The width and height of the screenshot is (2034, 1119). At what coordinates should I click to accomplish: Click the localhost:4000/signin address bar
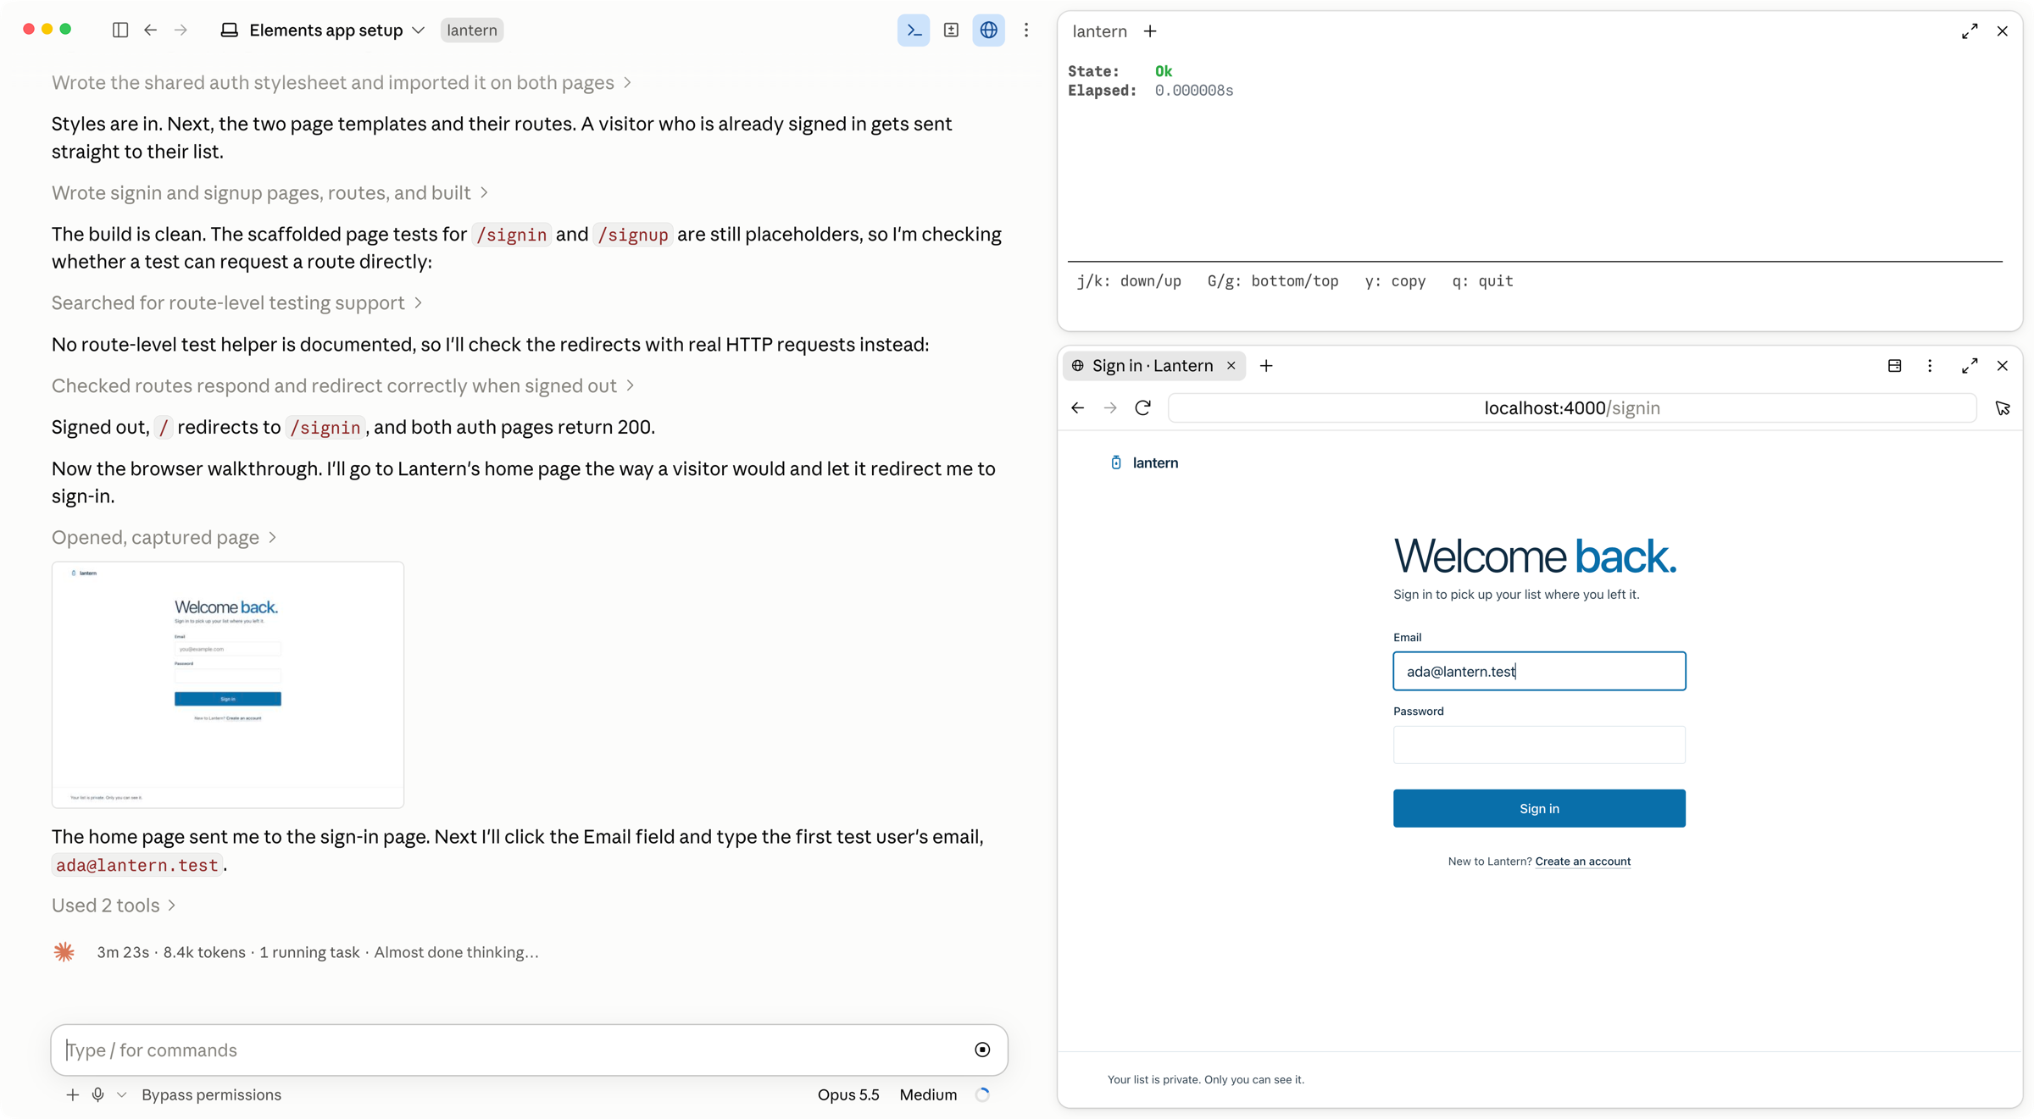click(1572, 408)
